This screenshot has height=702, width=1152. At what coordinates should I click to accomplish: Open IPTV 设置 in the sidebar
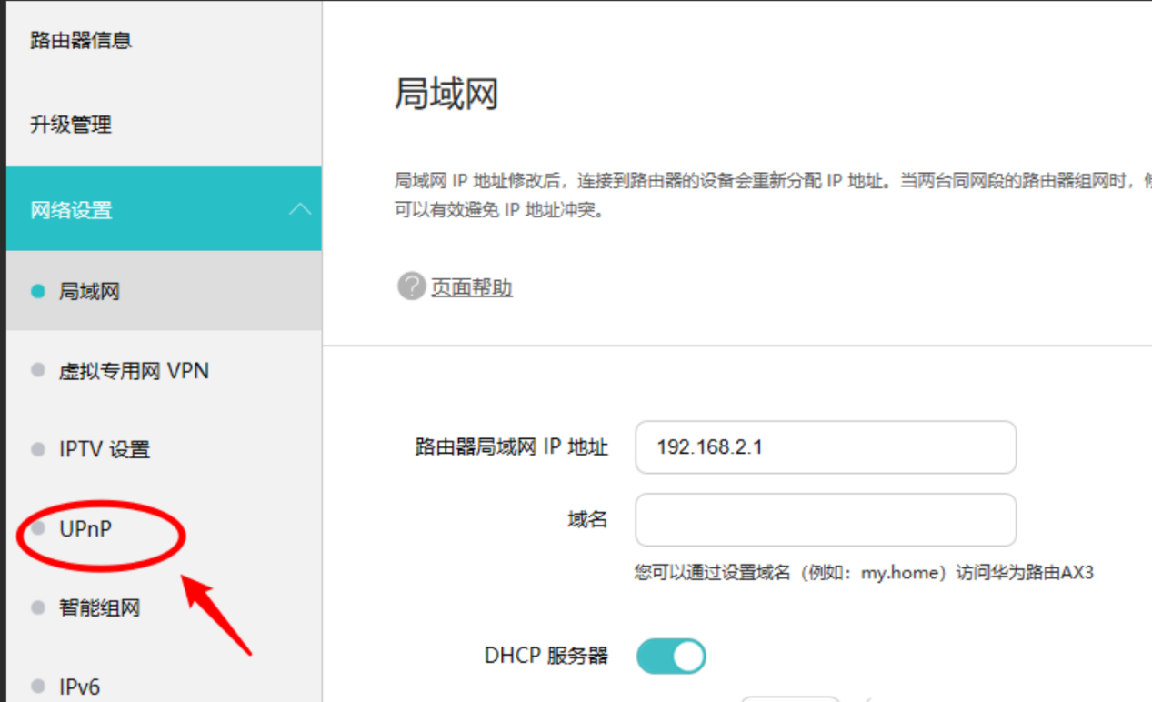[105, 449]
